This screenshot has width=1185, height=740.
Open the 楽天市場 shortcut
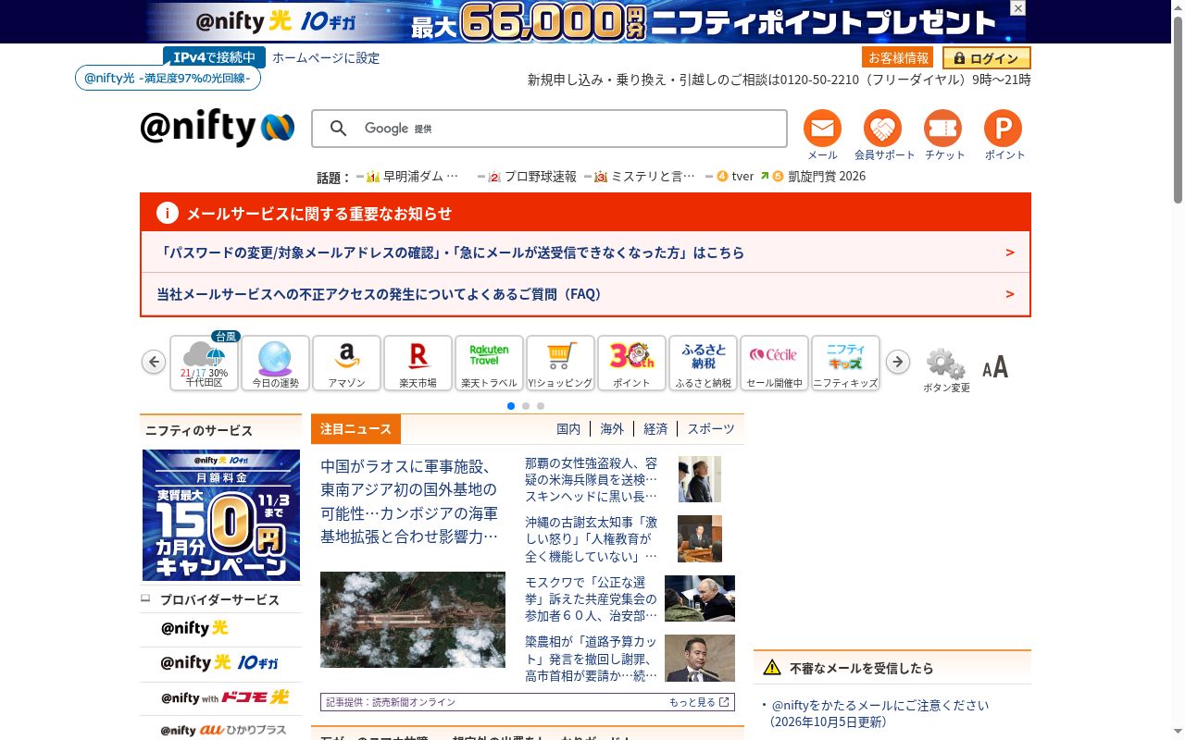[x=418, y=363]
